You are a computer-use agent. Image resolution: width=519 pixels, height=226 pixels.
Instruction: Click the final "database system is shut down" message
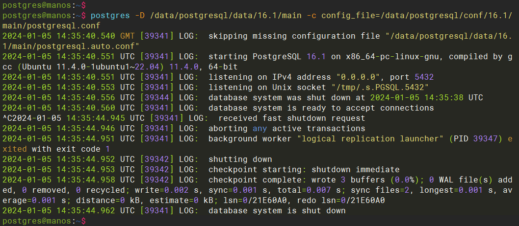tap(277, 211)
